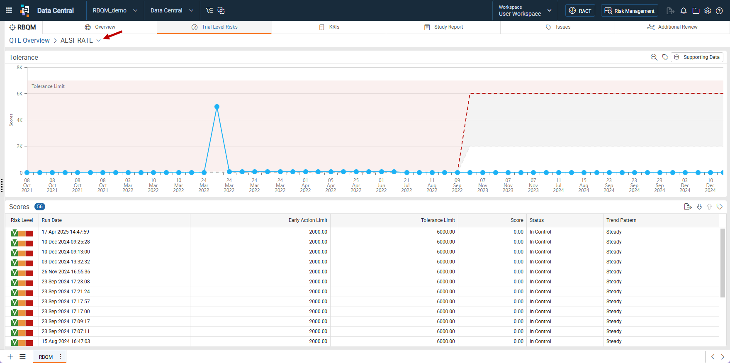The width and height of the screenshot is (730, 363).
Task: Sort by Score column header
Action: [492, 220]
